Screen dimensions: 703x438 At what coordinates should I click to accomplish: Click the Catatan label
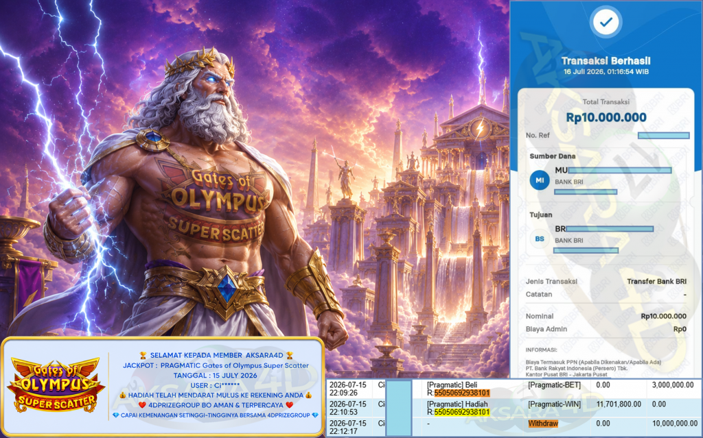pos(539,294)
